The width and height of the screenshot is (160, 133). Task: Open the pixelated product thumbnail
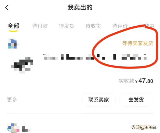pyautogui.click(x=22, y=65)
